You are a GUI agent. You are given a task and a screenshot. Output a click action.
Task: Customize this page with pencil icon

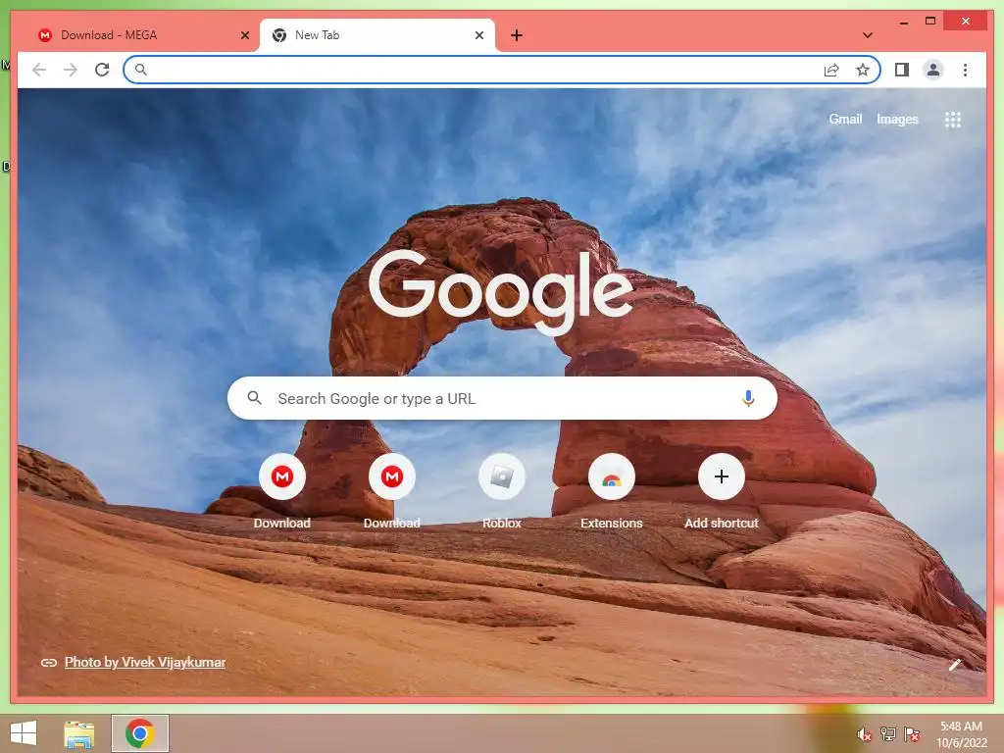coord(955,666)
